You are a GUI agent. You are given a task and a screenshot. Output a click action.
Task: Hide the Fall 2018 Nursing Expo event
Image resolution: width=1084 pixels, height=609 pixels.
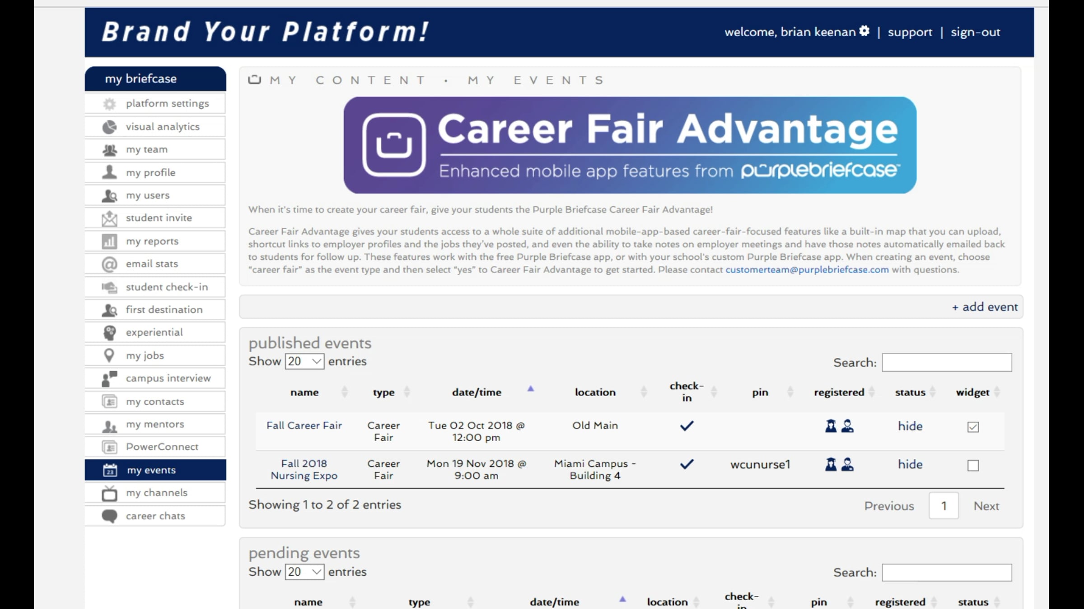(x=910, y=464)
